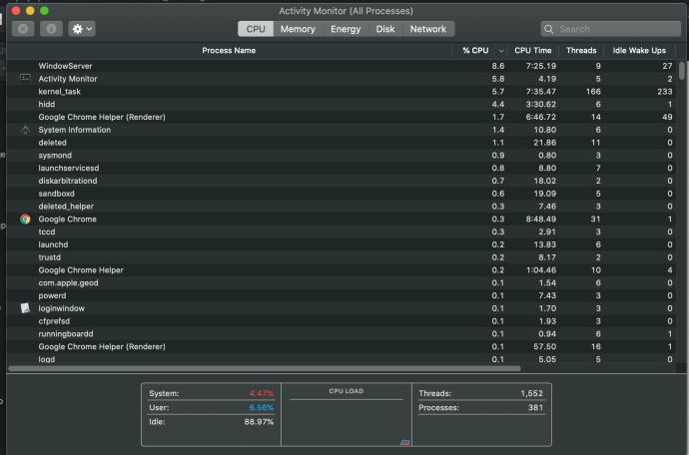Click the CPU LOAD graph
Viewport: 689px width, 455px height.
click(x=346, y=415)
